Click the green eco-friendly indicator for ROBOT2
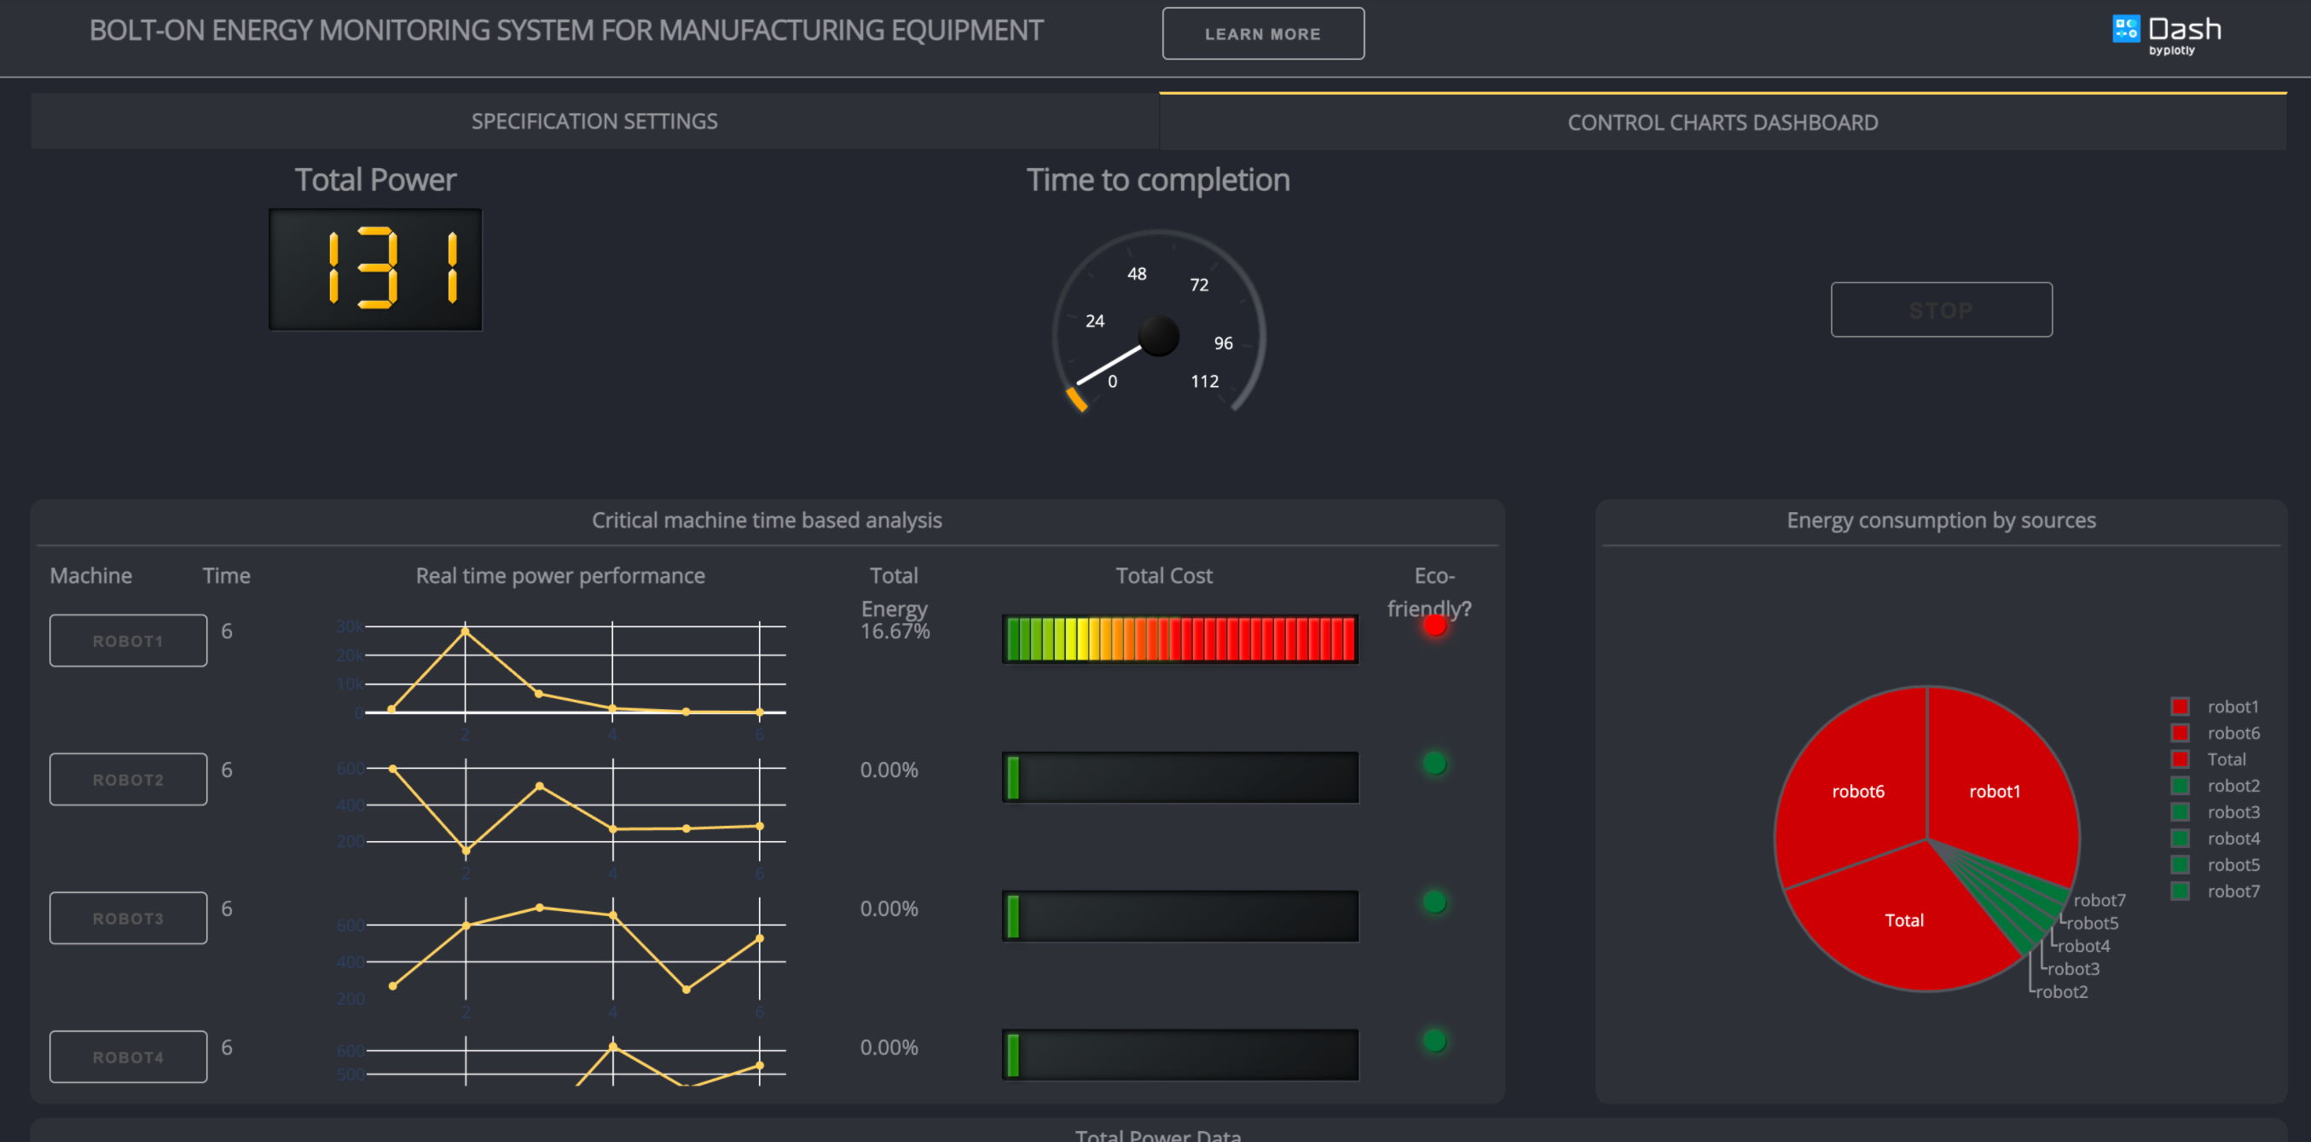The image size is (2311, 1142). (x=1434, y=764)
